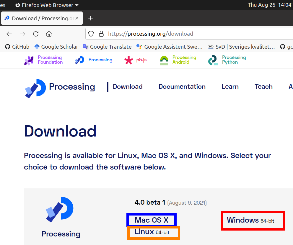Open a new tab with plus button
The width and height of the screenshot is (293, 245).
tap(90, 18)
